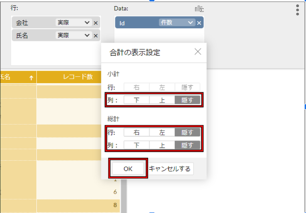Open the vertical three-dot options menu
Screen dimensions: 306x213
pos(297,10)
